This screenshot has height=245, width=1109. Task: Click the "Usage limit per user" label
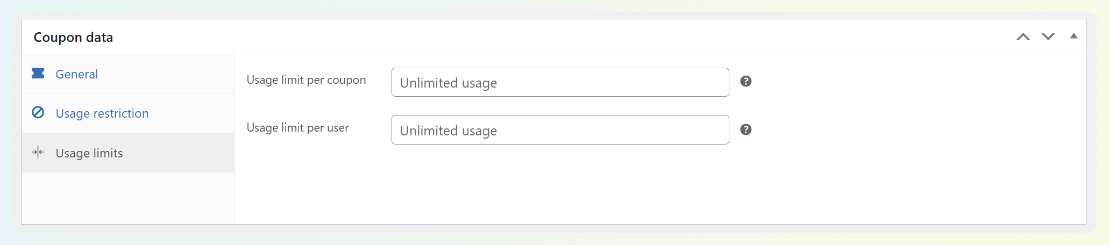297,128
